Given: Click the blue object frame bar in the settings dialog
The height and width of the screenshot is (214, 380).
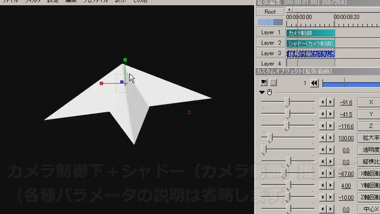Looking at the screenshot, I should [x=351, y=84].
